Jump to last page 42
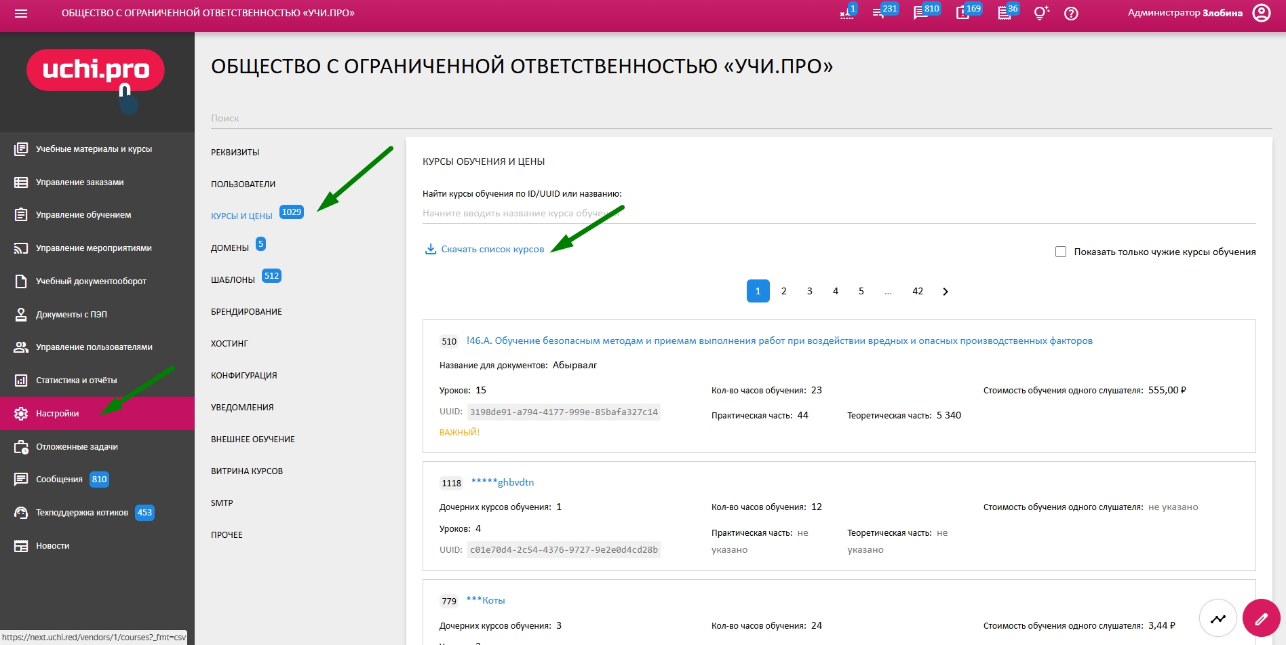This screenshot has width=1286, height=645. (x=918, y=291)
